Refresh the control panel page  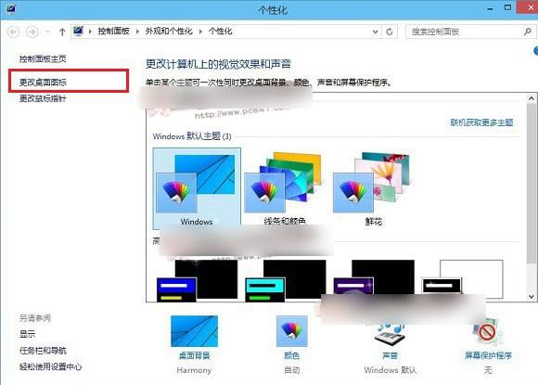390,32
